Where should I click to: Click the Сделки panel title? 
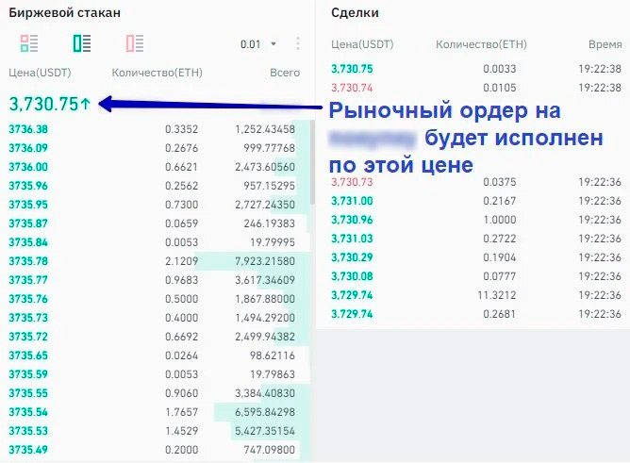point(355,13)
